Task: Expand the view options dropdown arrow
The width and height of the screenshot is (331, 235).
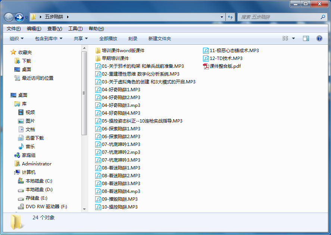Action: tap(293, 38)
